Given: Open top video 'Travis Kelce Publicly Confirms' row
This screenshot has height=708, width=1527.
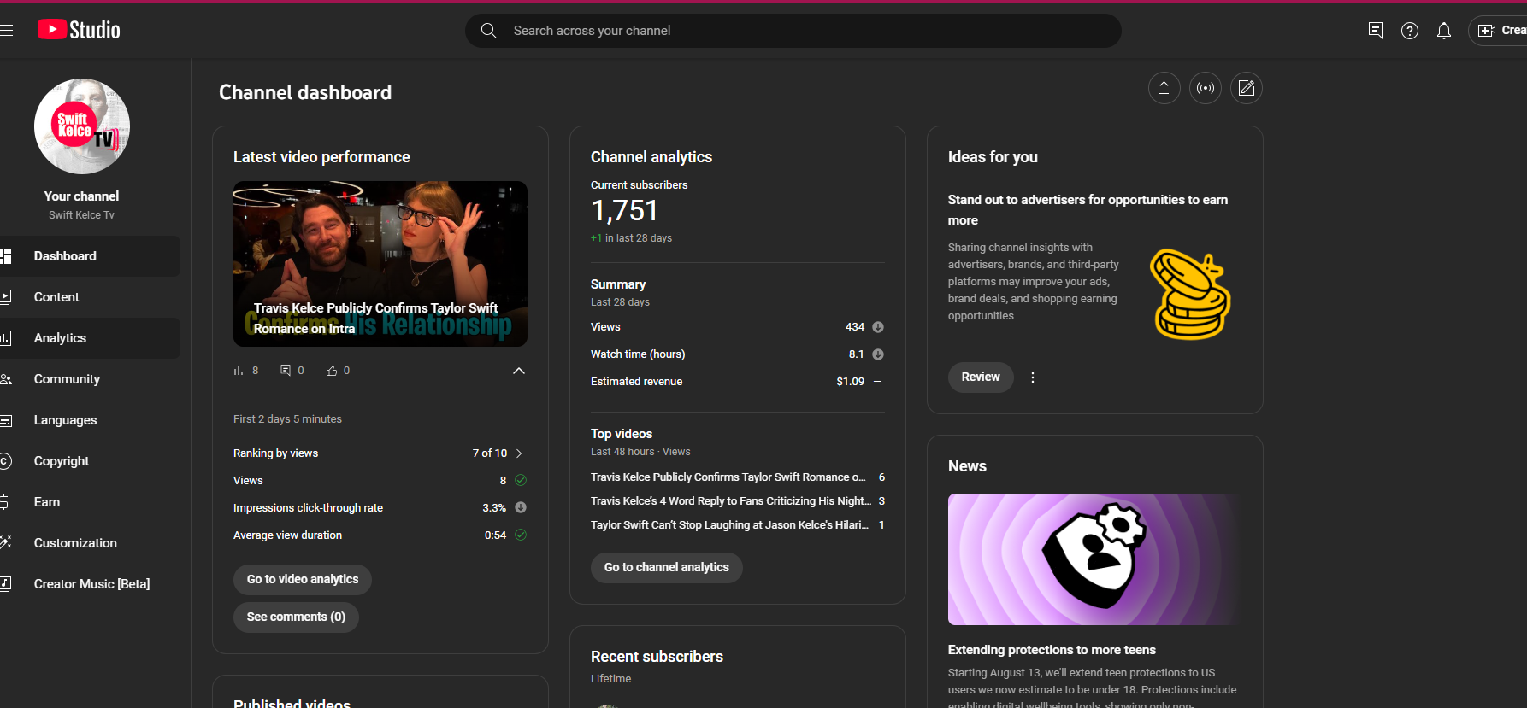Looking at the screenshot, I should (738, 477).
